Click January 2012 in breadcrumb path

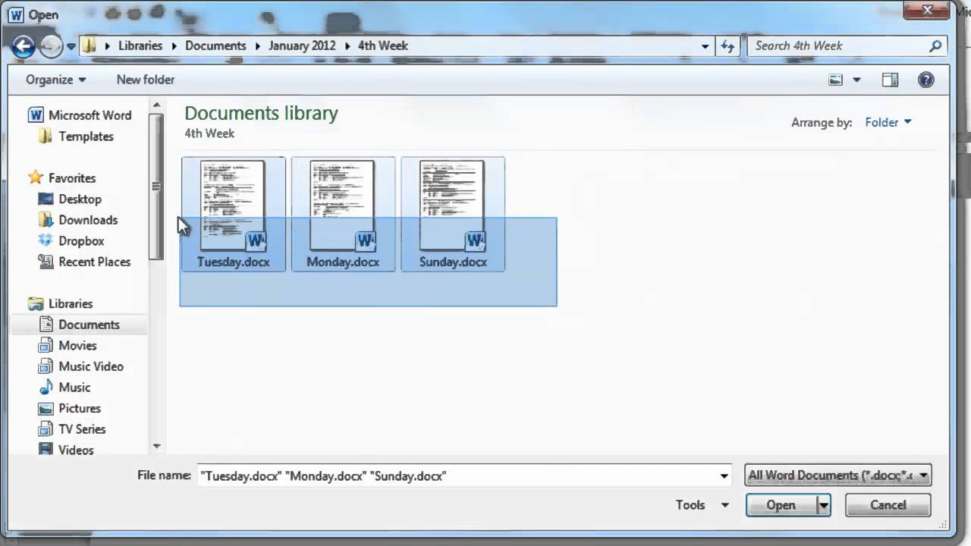point(302,46)
